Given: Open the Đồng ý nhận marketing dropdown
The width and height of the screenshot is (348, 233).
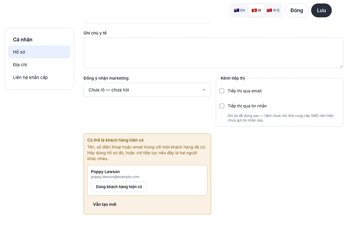Looking at the screenshot, I should pos(147,90).
